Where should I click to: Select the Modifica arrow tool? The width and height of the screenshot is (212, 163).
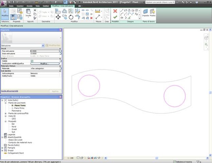pos(5,13)
